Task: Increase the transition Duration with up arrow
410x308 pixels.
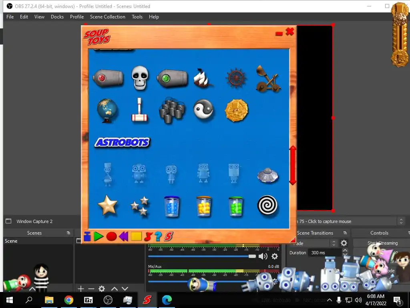Action: (345, 251)
